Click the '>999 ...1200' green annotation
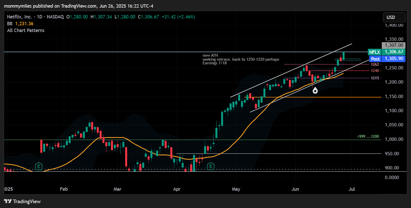This screenshot has height=208, width=411. pos(368,136)
